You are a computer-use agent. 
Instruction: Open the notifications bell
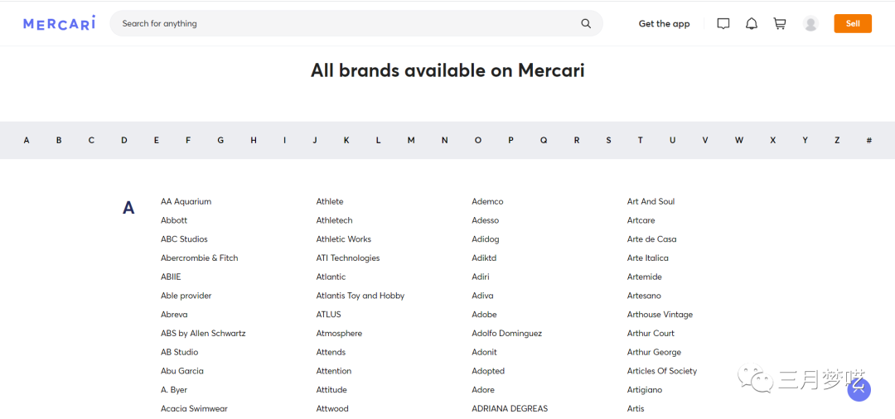click(752, 24)
